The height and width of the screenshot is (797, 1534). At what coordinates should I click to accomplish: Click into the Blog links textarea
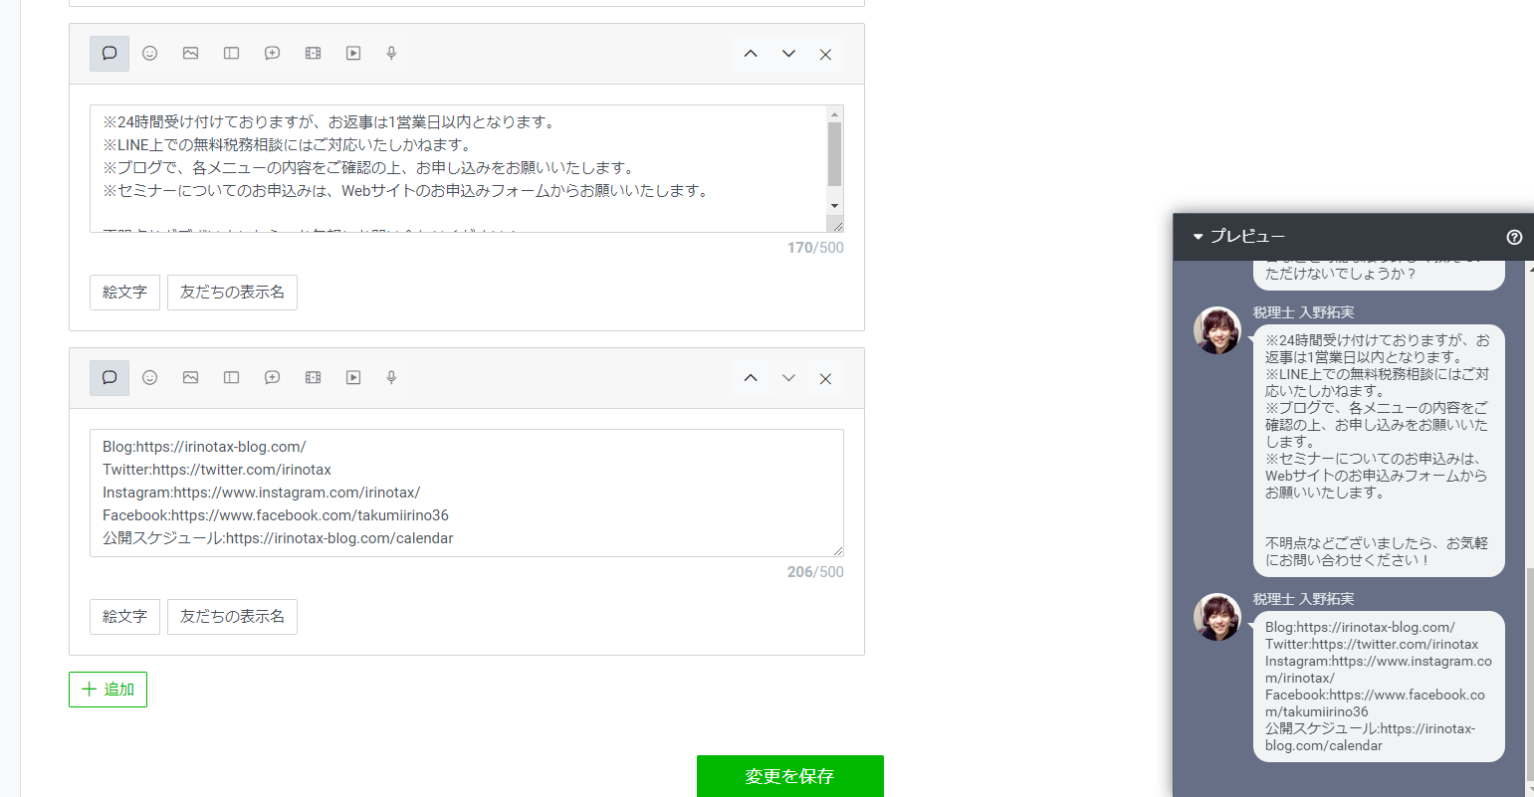click(467, 493)
